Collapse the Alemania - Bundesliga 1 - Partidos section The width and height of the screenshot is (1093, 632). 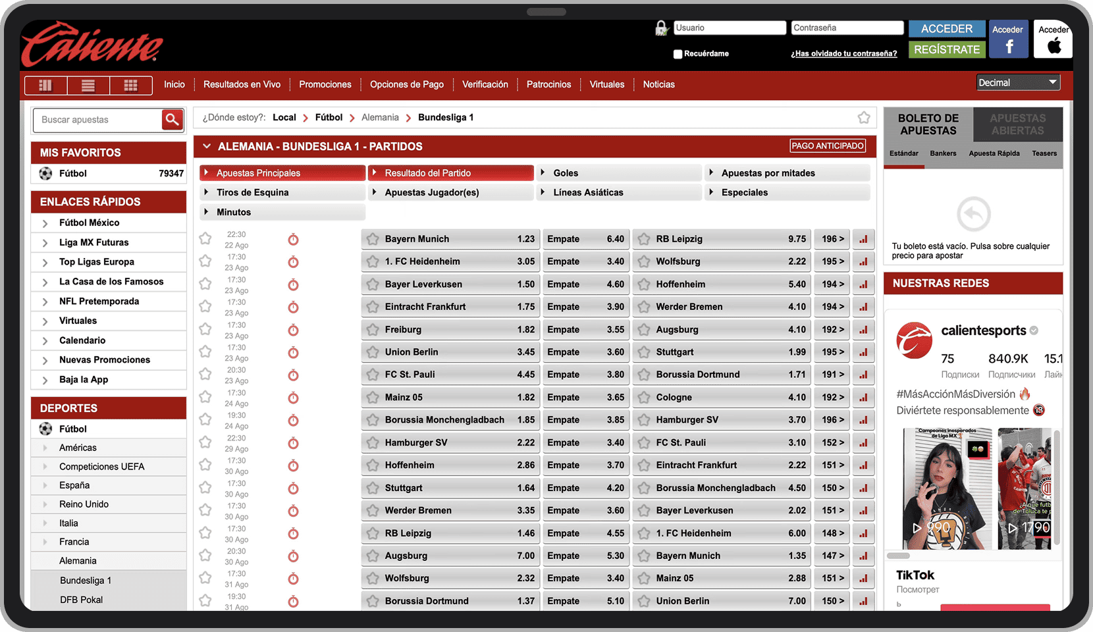click(207, 146)
